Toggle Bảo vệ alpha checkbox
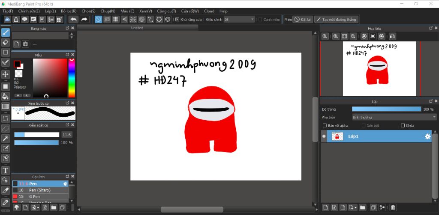 coord(325,126)
